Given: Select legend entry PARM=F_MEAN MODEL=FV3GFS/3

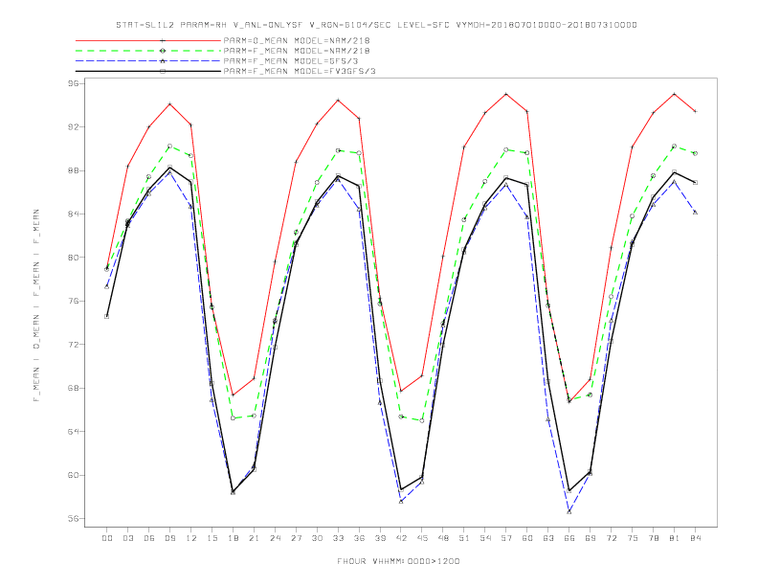Looking at the screenshot, I should click(300, 71).
